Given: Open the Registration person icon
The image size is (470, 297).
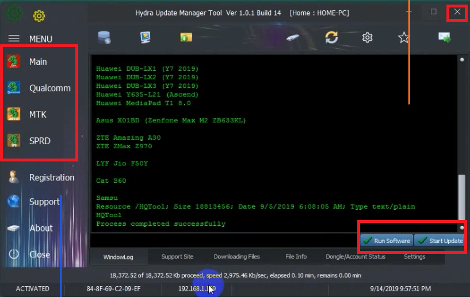Looking at the screenshot, I should tap(13, 178).
